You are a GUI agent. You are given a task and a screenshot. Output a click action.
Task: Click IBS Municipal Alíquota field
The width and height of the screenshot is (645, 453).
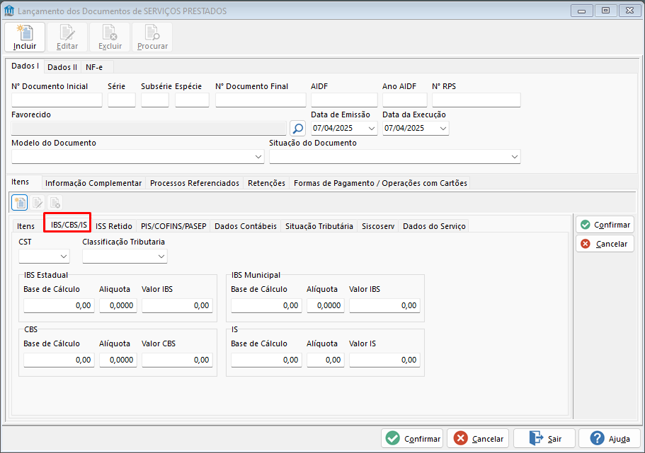326,305
